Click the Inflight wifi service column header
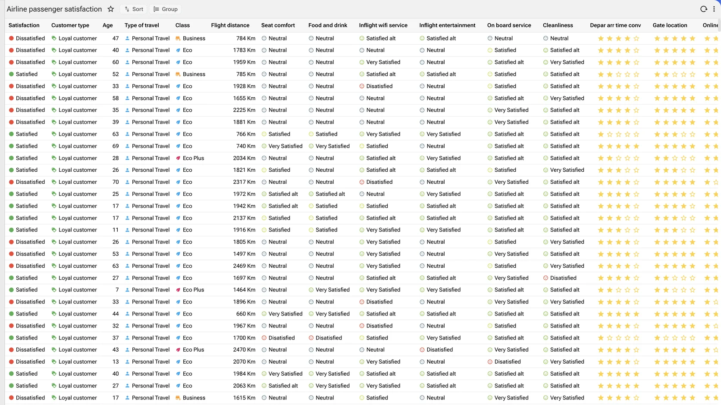 coord(383,25)
